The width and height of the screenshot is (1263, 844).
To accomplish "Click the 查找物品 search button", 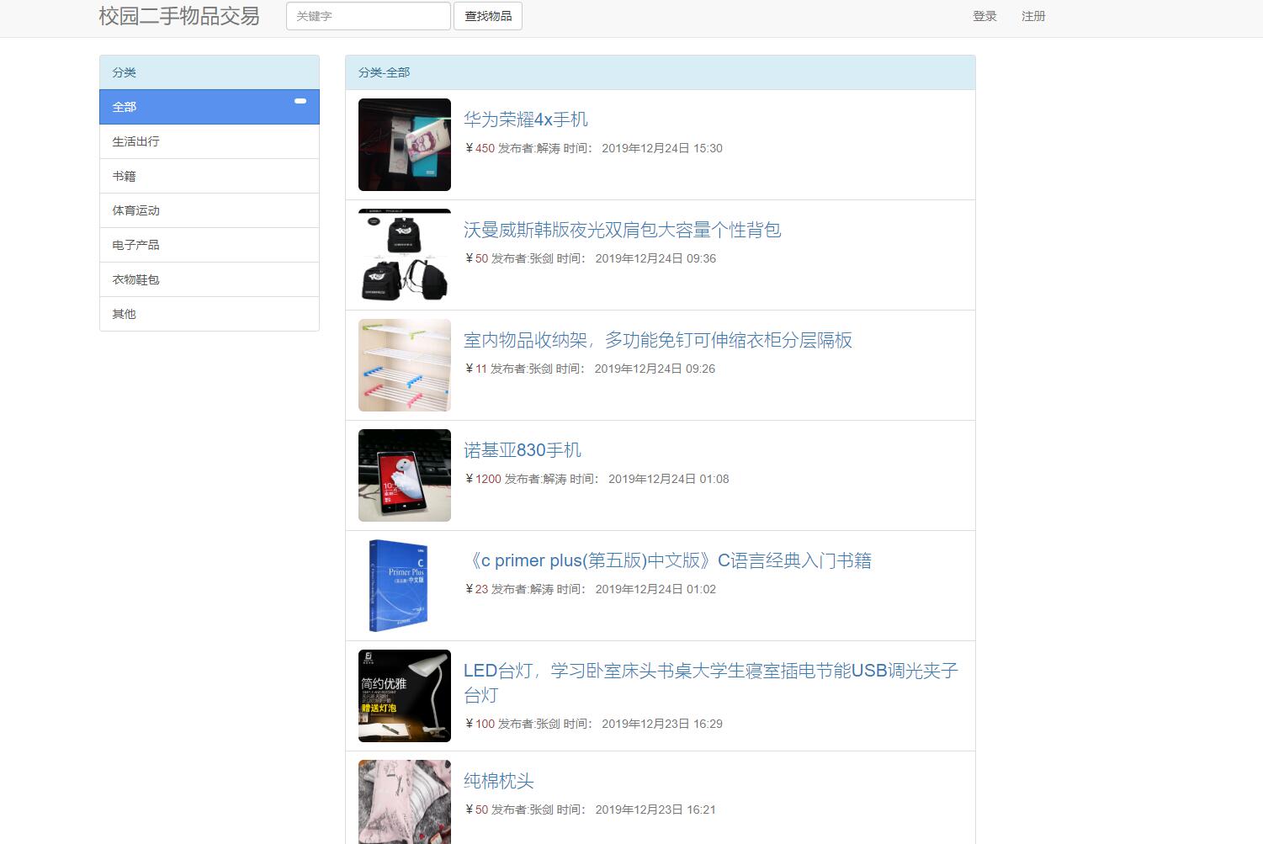I will [488, 15].
